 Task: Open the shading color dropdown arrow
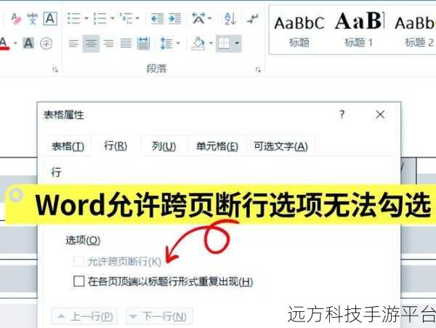pyautogui.click(x=211, y=43)
